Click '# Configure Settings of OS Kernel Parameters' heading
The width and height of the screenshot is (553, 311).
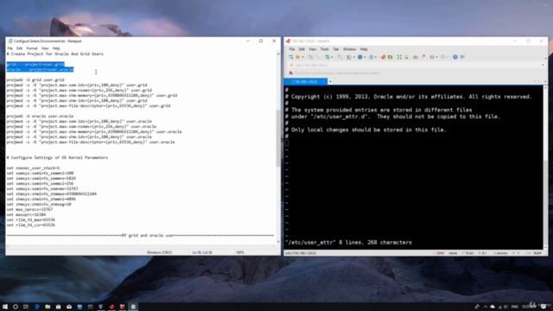tap(57, 157)
